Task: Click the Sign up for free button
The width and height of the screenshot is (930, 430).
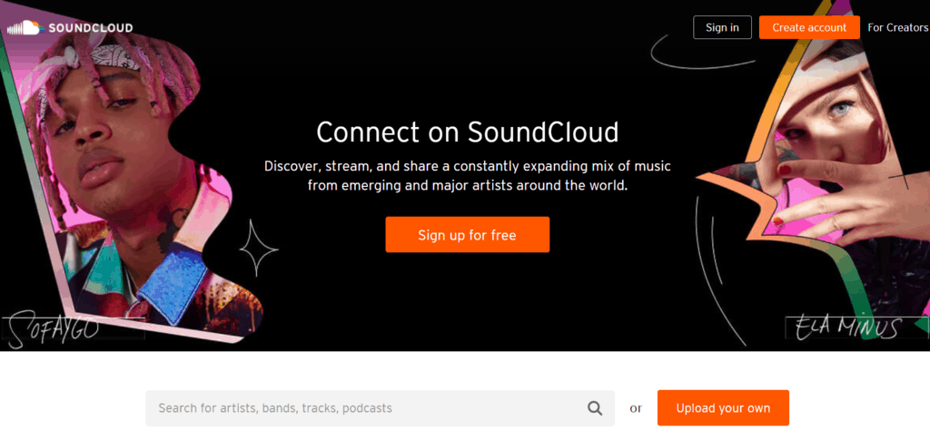Action: 468,235
